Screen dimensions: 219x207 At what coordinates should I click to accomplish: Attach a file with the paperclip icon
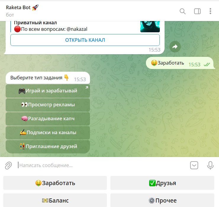pos(8,166)
